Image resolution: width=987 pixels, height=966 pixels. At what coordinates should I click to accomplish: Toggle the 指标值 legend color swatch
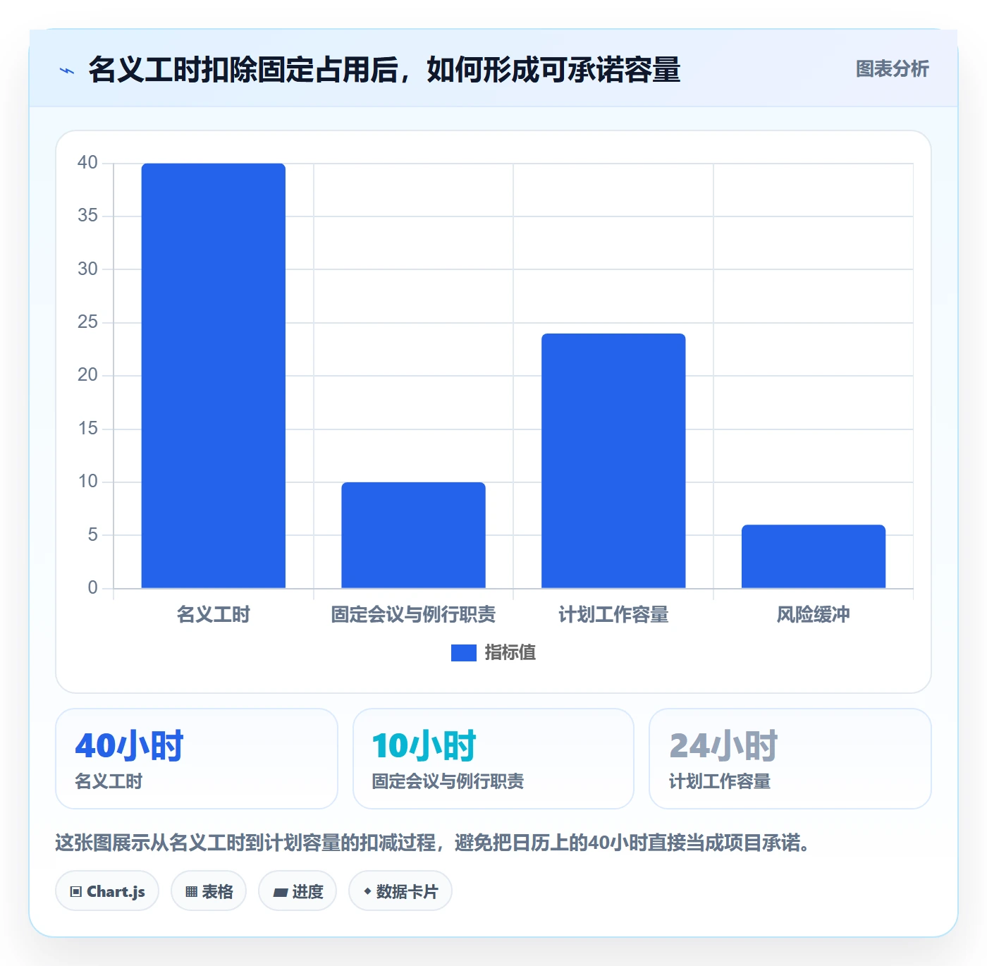tap(463, 653)
